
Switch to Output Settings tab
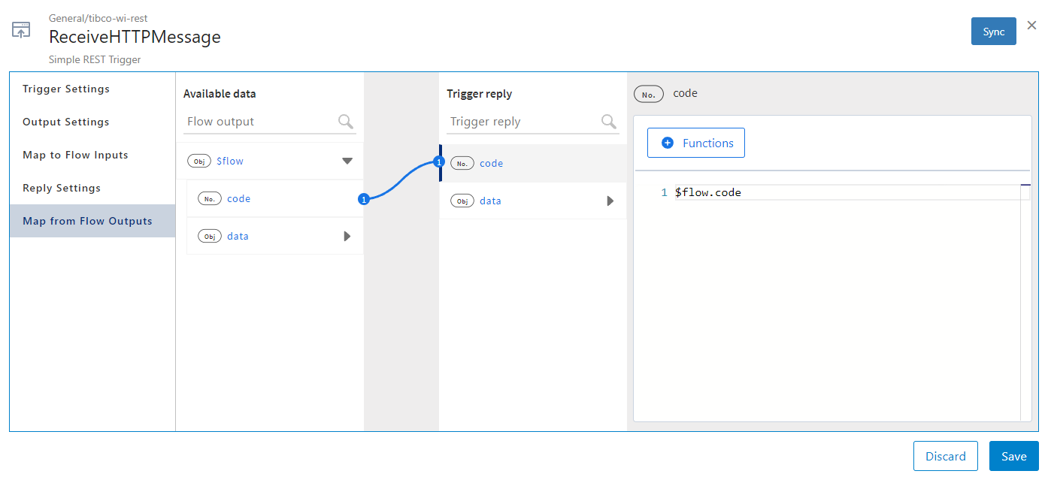coord(66,122)
